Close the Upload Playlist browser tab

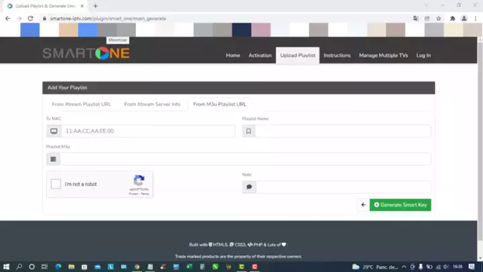click(82, 6)
